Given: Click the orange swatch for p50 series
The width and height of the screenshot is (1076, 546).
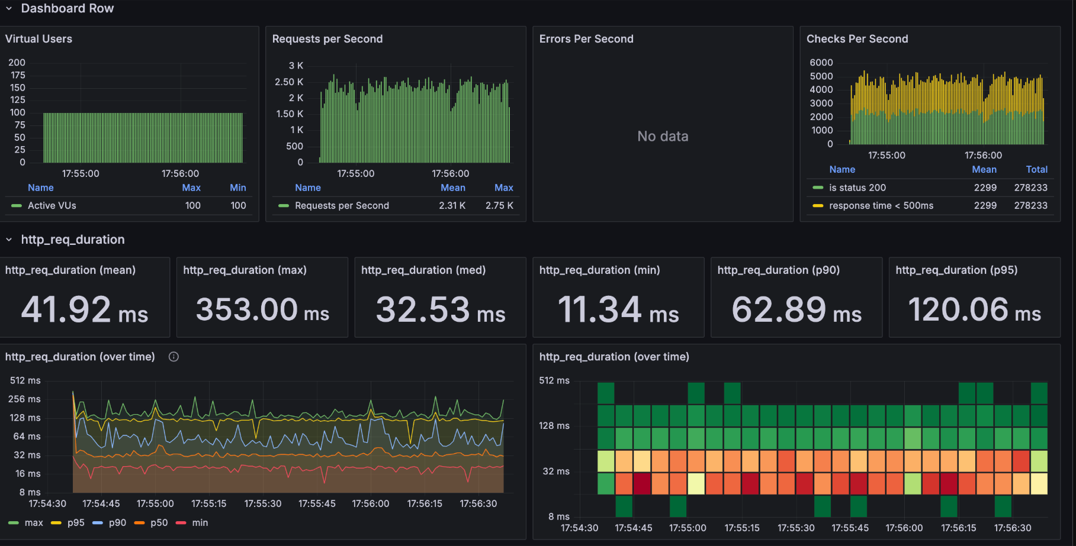Looking at the screenshot, I should click(x=139, y=523).
